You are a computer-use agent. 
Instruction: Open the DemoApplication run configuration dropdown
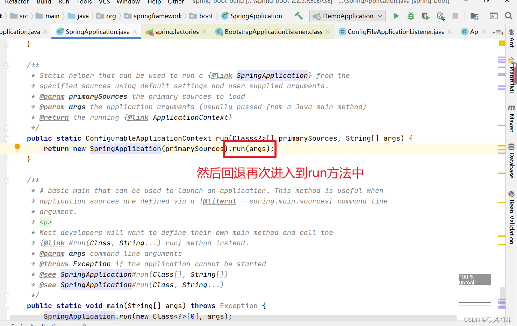(x=347, y=16)
